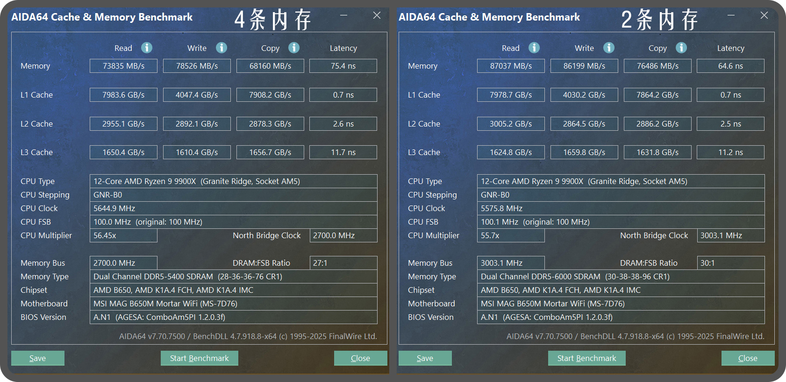
Task: Select Memory Write value 78526 MB/s
Action: pos(197,66)
